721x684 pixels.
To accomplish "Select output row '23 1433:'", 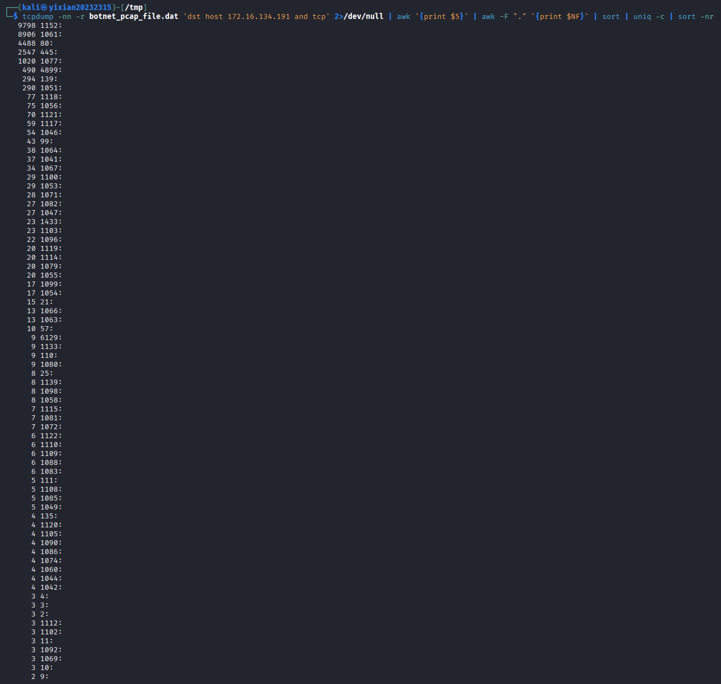I will coord(45,222).
